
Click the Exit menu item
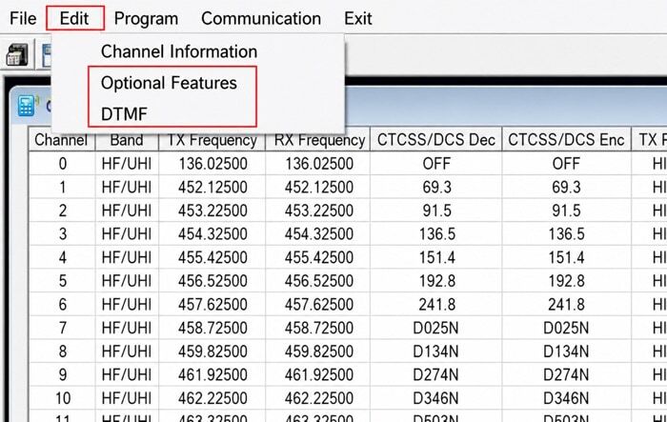coord(358,18)
